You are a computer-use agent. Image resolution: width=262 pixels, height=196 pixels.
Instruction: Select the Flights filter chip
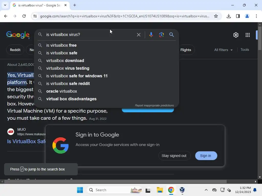[186, 50]
